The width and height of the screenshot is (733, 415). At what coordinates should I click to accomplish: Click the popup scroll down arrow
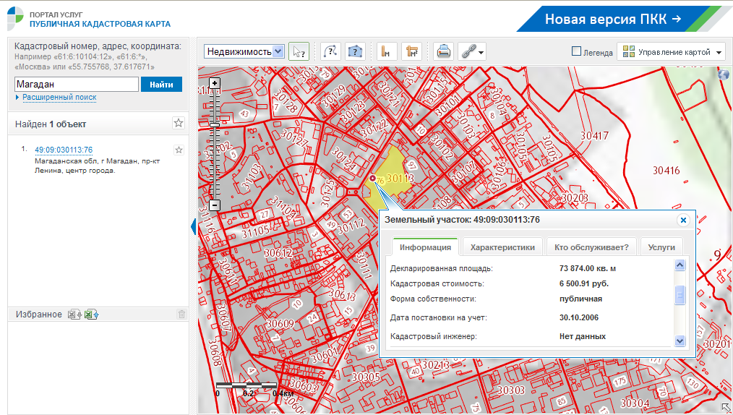[680, 341]
